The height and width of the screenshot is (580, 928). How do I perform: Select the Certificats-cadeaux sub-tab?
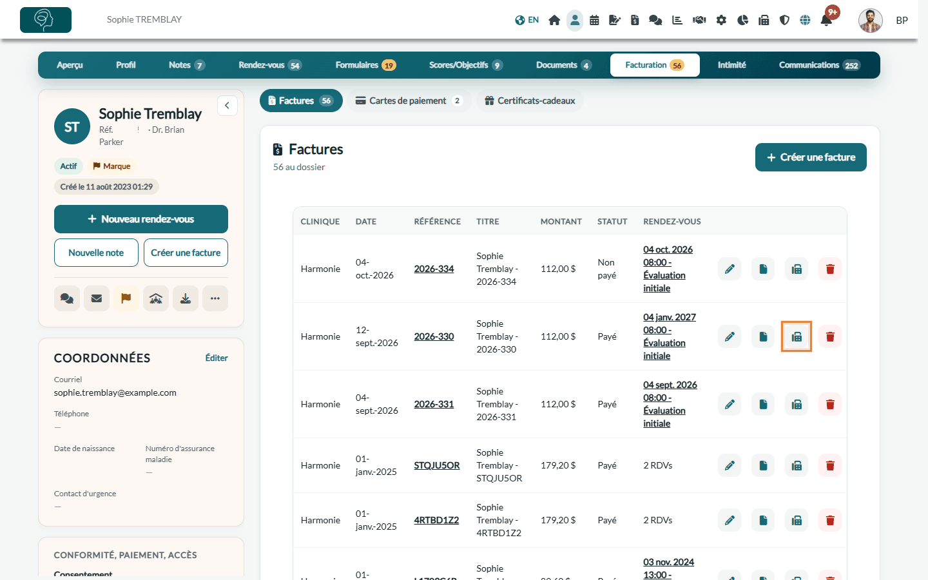530,101
